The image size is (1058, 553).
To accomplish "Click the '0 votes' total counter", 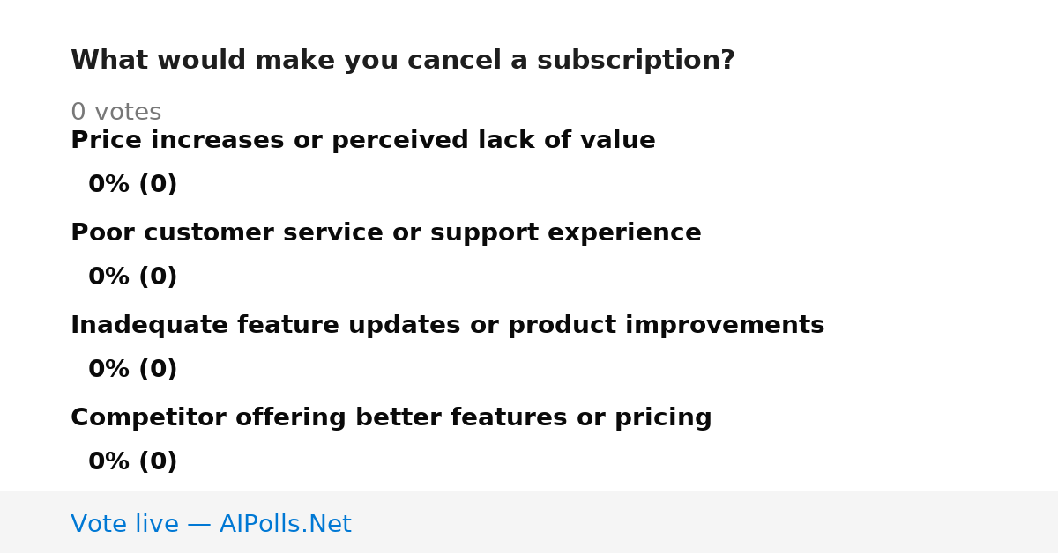I will 116,113.
